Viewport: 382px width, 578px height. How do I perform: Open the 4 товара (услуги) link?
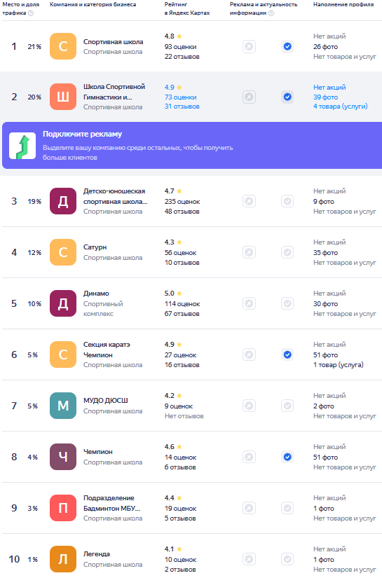tap(341, 106)
